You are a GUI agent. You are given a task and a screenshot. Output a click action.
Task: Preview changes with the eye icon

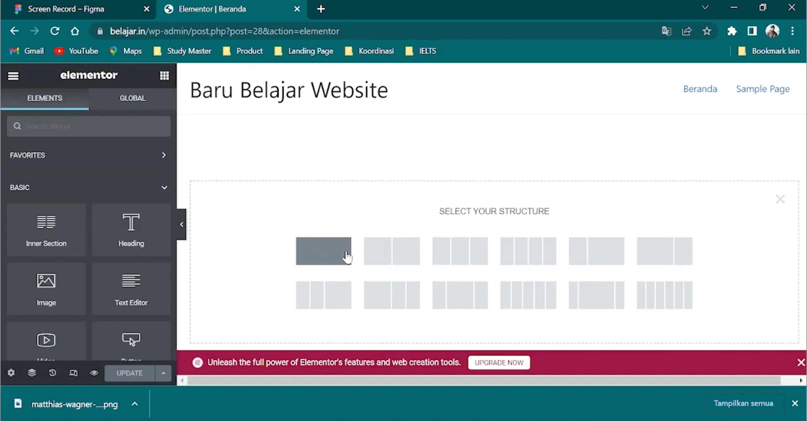click(94, 373)
